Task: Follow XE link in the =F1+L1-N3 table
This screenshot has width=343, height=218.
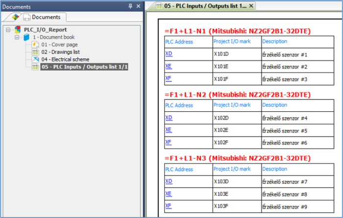Action: [169, 194]
